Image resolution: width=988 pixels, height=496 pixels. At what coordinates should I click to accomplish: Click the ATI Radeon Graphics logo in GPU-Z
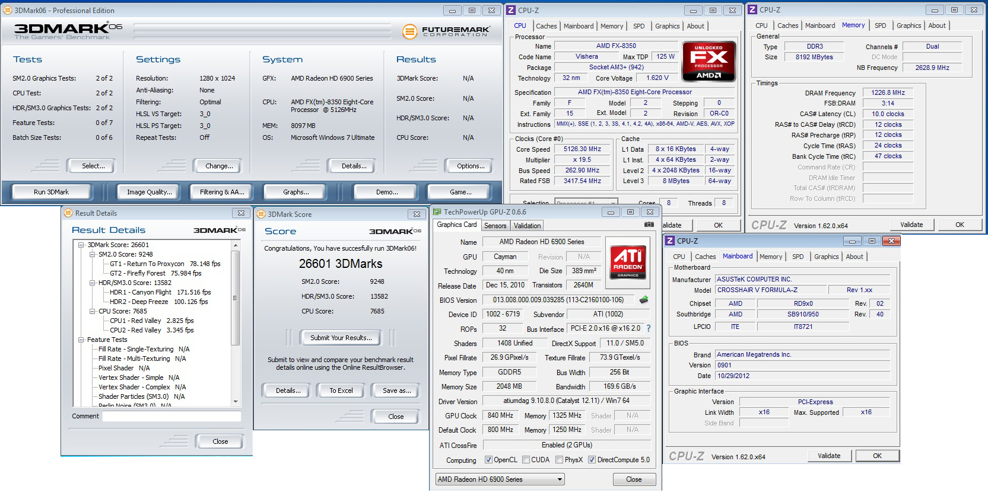pos(628,263)
